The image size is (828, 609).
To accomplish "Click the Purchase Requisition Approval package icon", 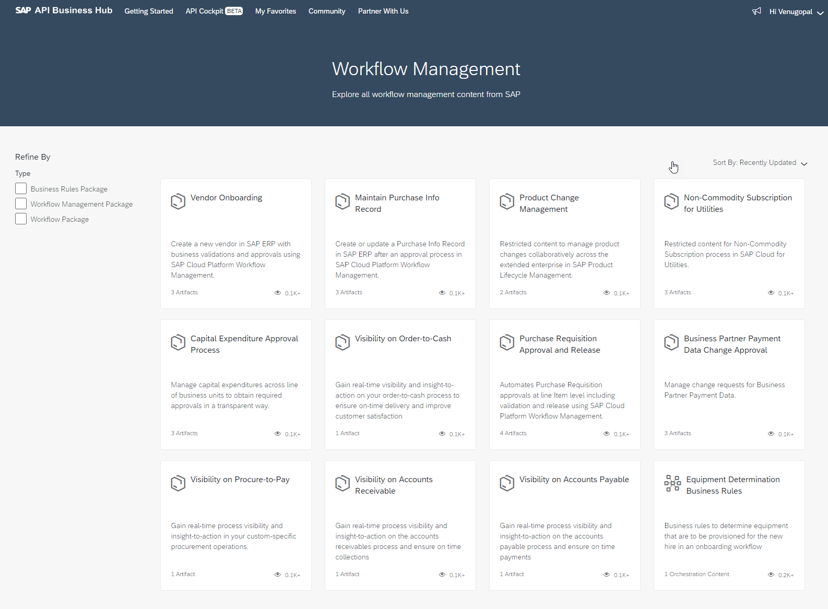I will (507, 342).
